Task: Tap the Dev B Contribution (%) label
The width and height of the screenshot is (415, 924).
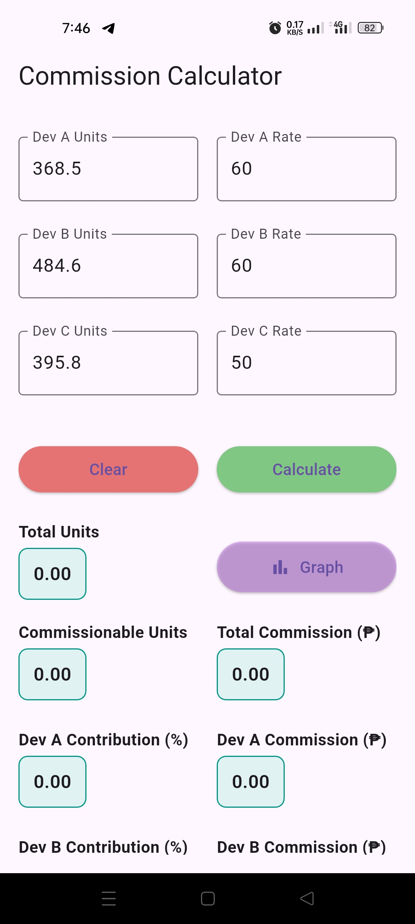Action: [x=103, y=847]
